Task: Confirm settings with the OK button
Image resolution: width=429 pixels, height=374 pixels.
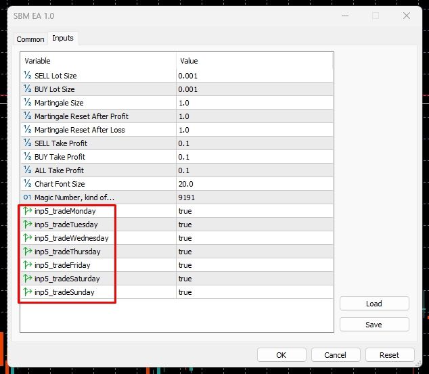Action: pos(281,355)
